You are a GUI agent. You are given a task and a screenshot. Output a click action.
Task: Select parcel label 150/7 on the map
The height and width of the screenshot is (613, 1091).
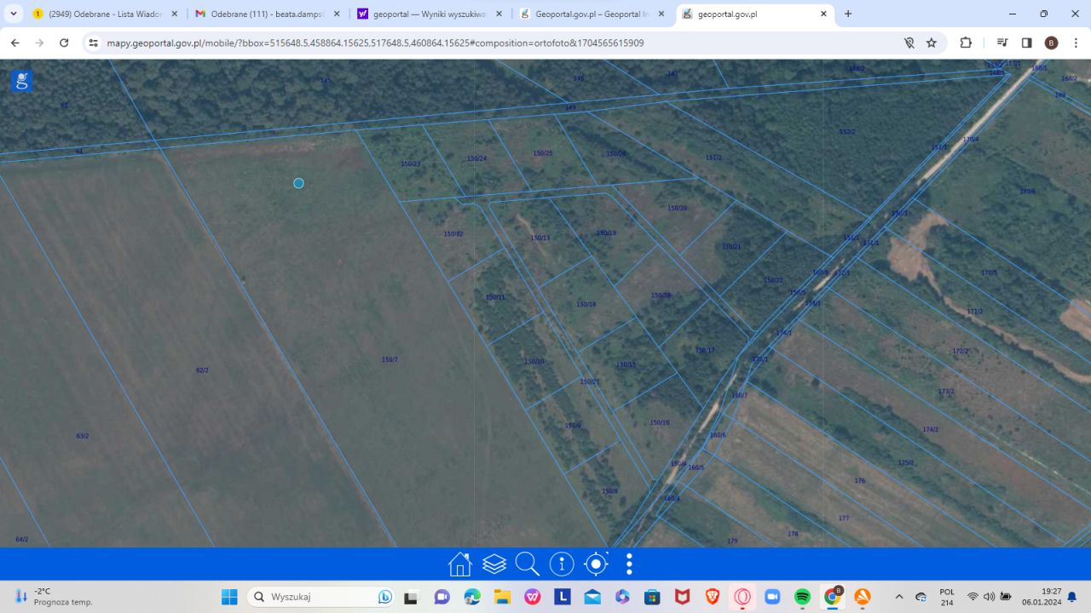390,360
